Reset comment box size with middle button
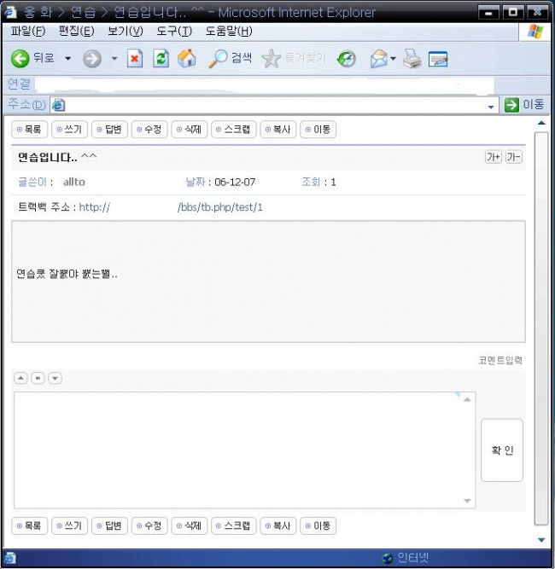555x569 pixels. coord(38,378)
